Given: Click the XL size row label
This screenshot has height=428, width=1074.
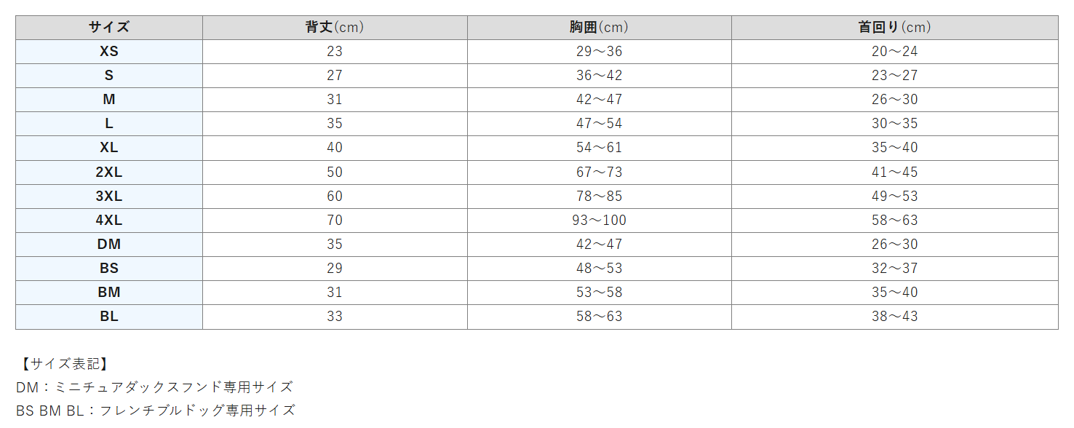Looking at the screenshot, I should point(109,148).
